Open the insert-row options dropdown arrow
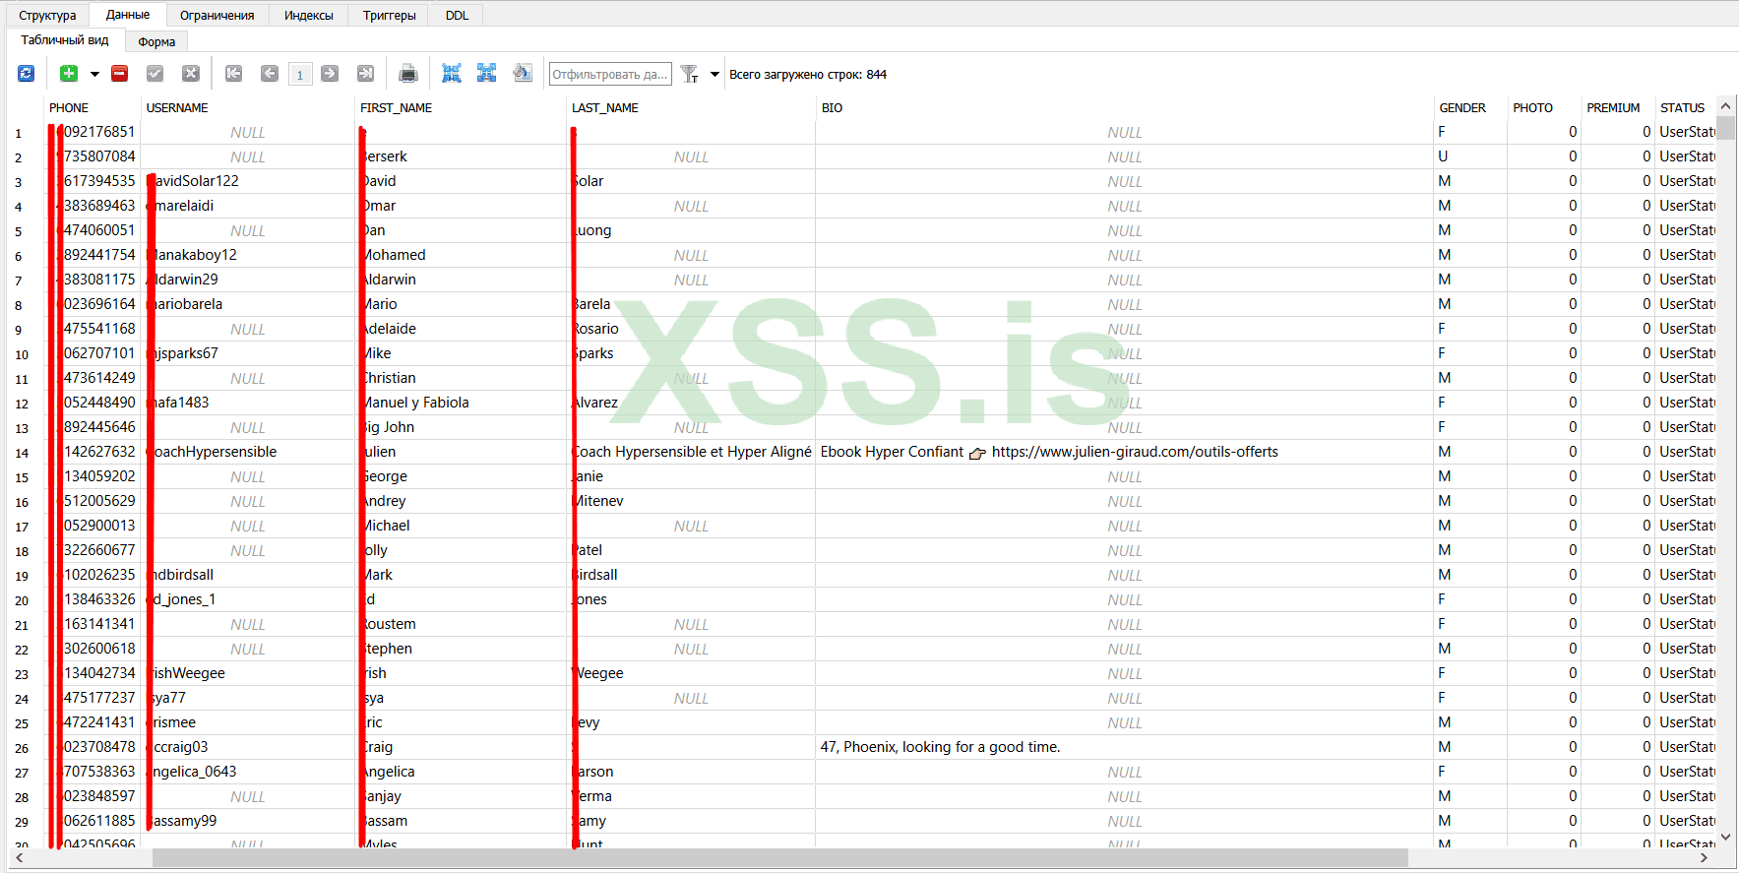The image size is (1739, 873). [95, 74]
